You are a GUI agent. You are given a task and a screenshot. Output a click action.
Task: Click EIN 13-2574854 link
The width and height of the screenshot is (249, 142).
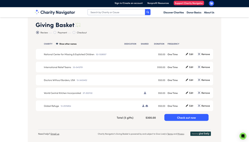(66, 106)
